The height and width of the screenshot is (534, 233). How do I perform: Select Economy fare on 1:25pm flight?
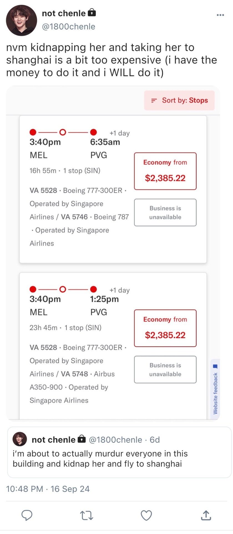coord(165,328)
